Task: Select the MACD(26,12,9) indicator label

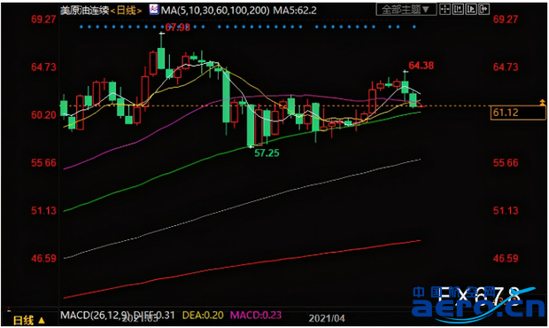Action: click(96, 315)
